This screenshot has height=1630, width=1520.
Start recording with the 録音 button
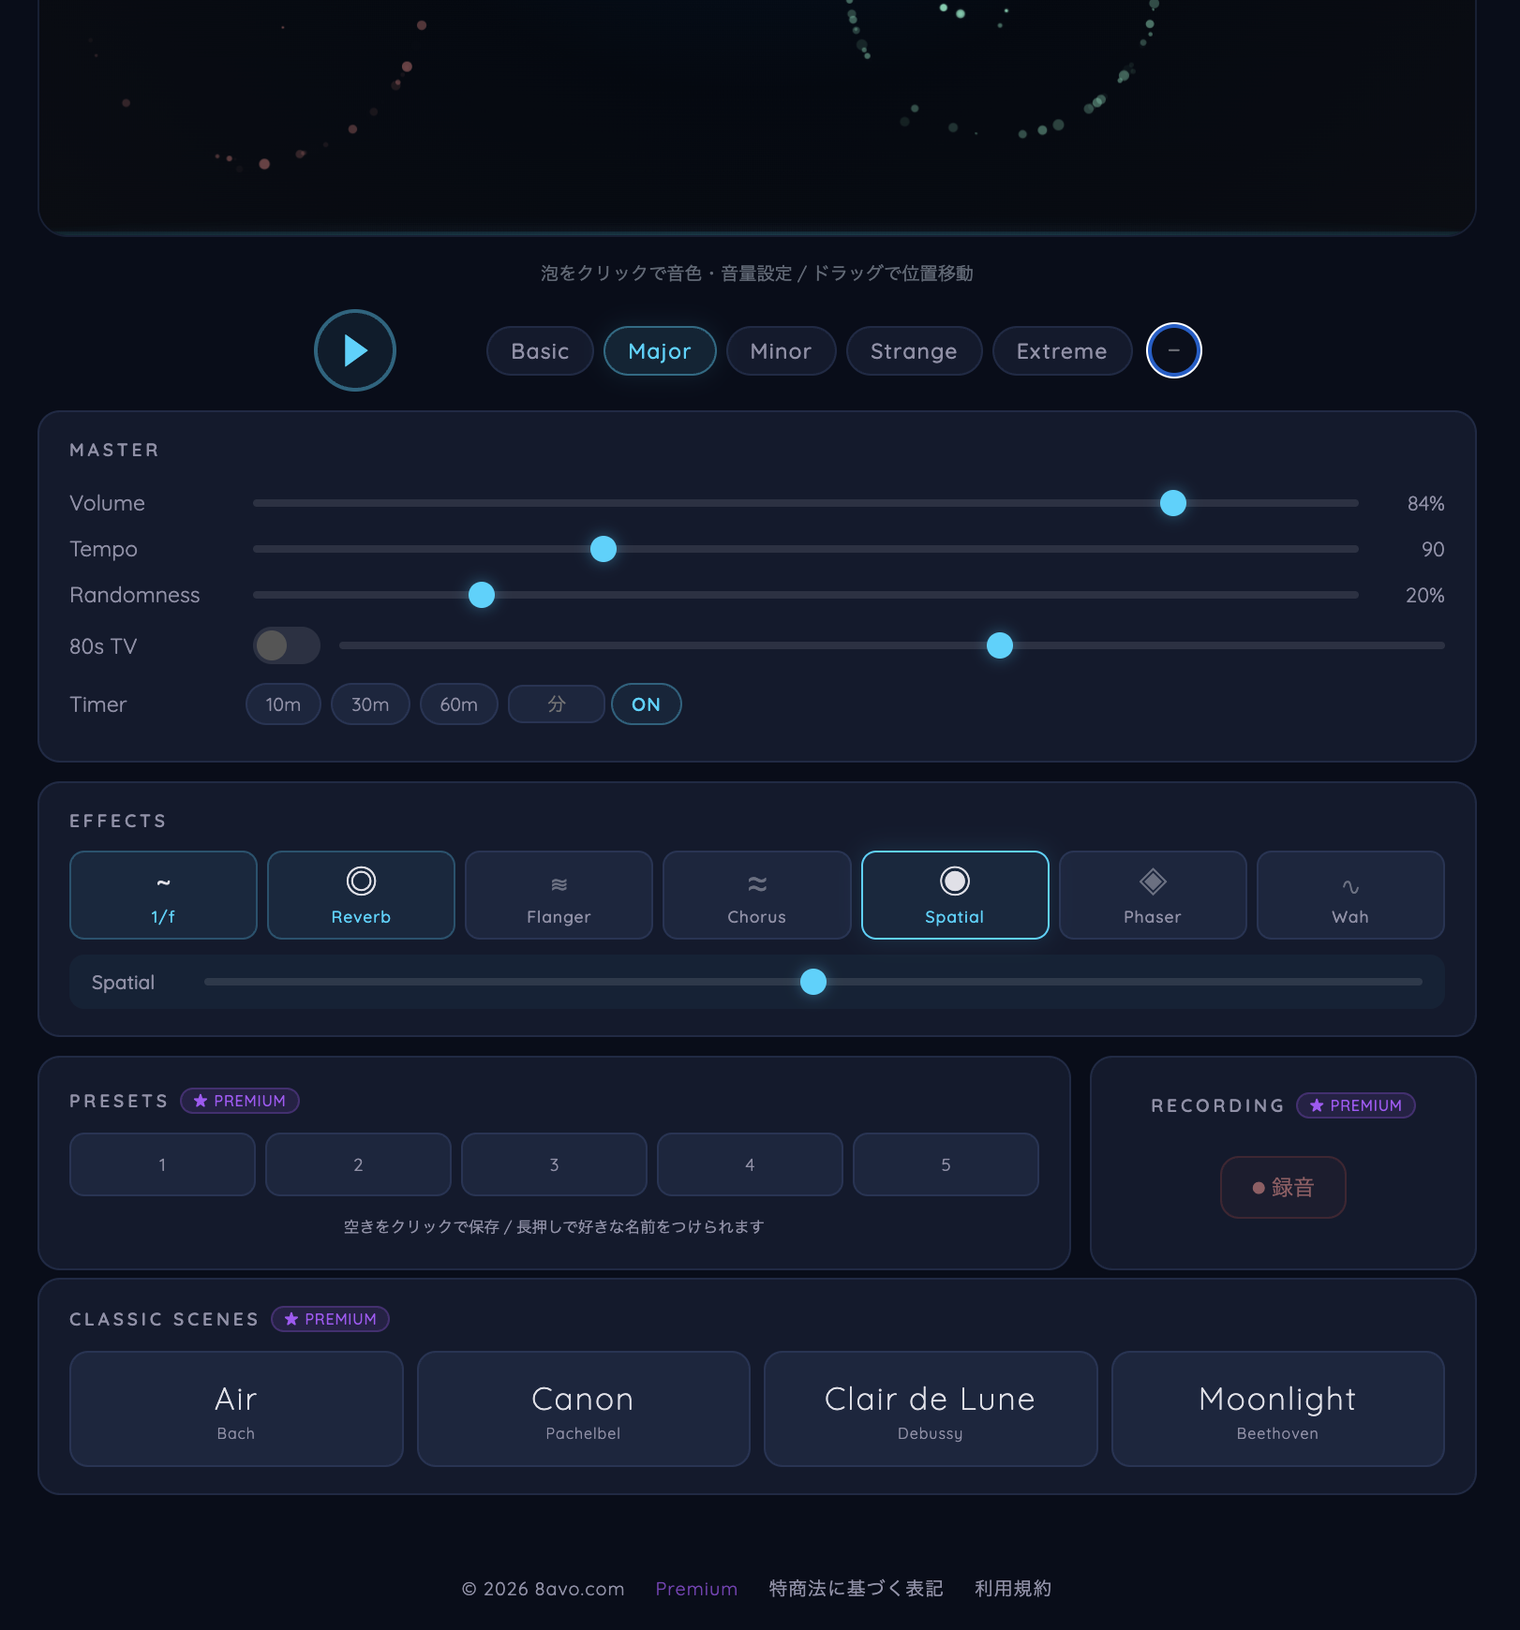[1283, 1187]
